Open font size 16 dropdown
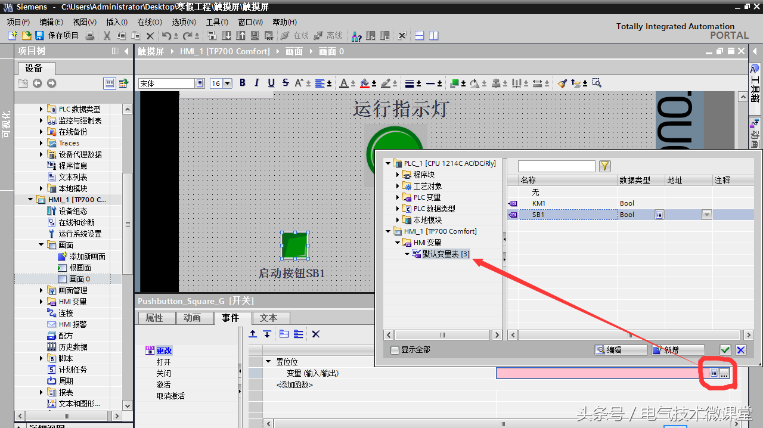The width and height of the screenshot is (763, 428). 228,83
